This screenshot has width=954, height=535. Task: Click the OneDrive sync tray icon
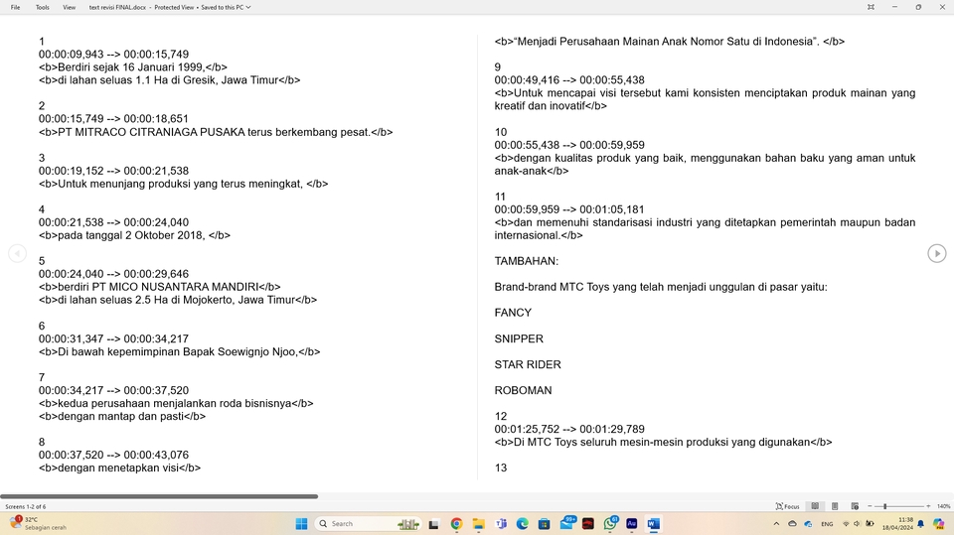(808, 523)
